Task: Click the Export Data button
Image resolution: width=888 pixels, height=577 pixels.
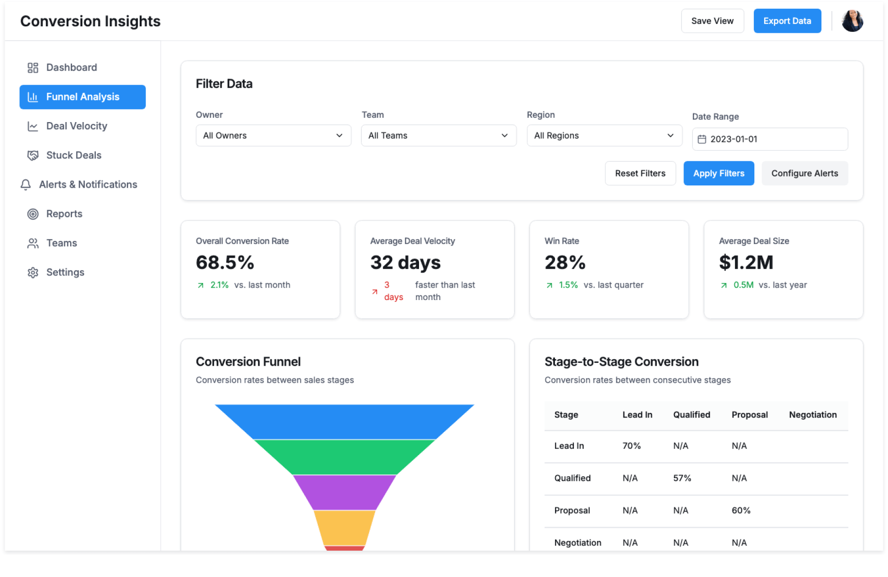Action: (787, 21)
